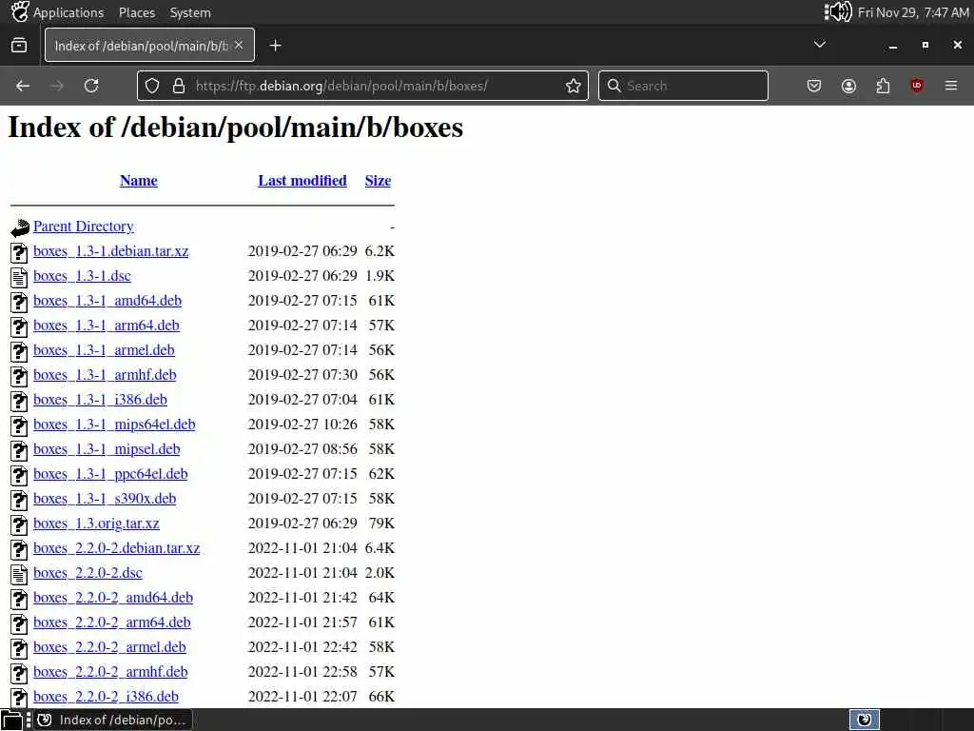The width and height of the screenshot is (974, 731).
Task: Click the unknown-file icon for boxes_2.2.0-2_i386.deb
Action: 19,698
